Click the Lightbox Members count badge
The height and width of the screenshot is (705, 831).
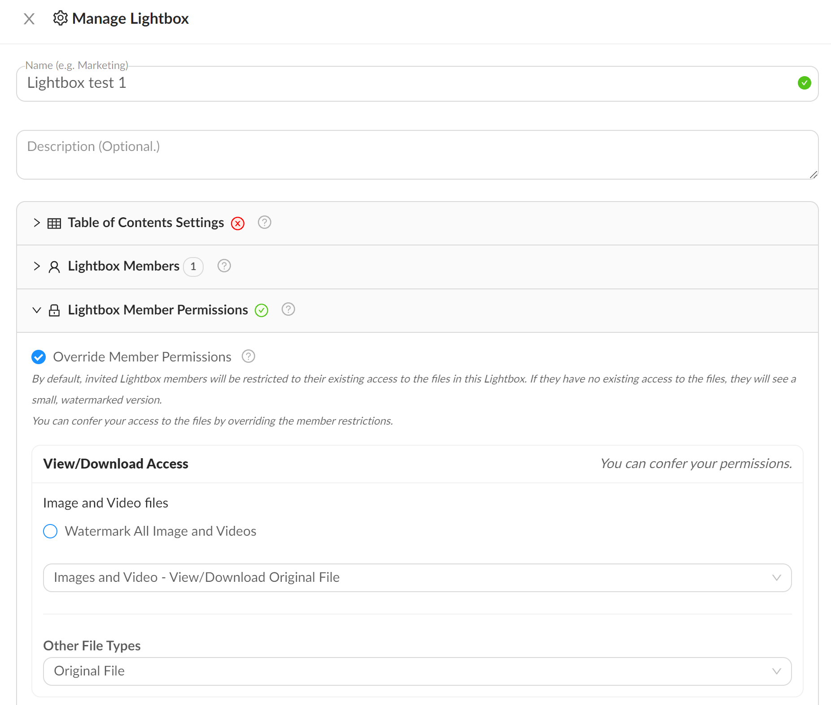coord(193,267)
